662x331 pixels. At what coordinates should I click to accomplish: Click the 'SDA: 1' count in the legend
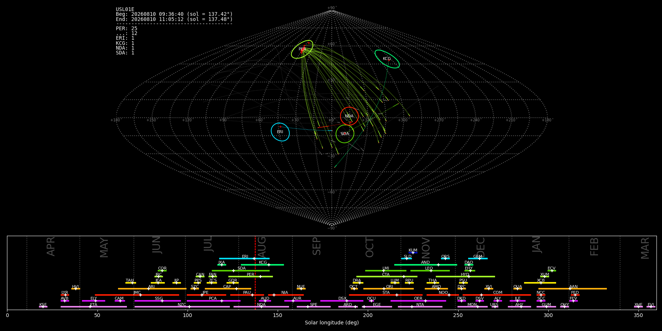pyautogui.click(x=125, y=53)
